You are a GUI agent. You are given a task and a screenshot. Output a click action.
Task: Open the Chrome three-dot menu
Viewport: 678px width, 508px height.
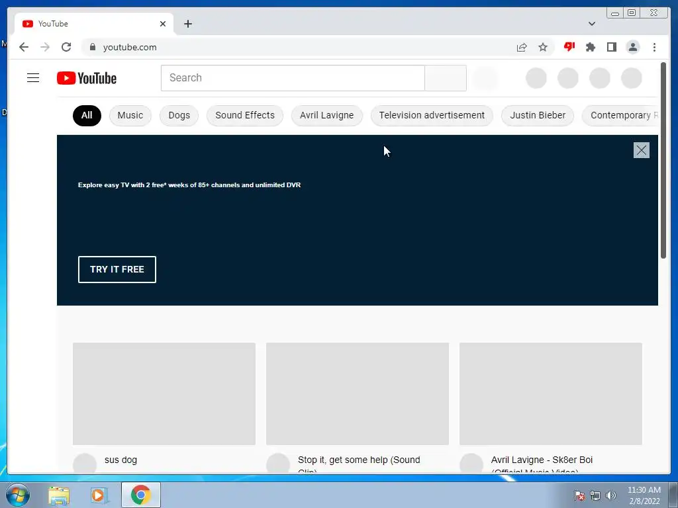pyautogui.click(x=654, y=47)
